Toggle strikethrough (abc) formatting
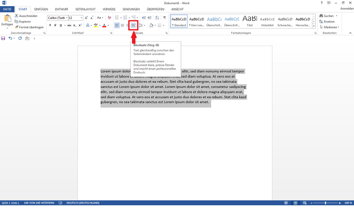The width and height of the screenshot is (354, 221). tap(69, 25)
